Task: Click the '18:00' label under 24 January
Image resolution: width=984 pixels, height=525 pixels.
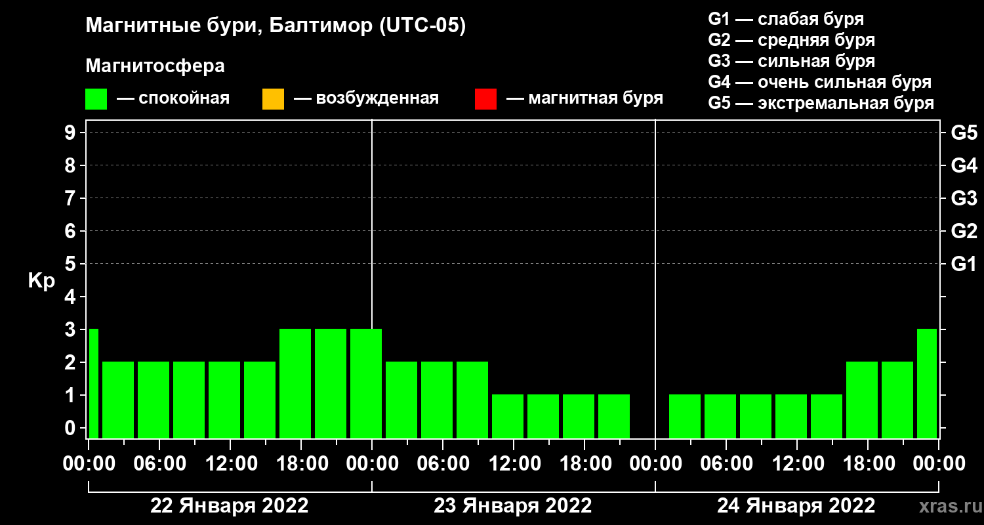Action: pos(868,464)
